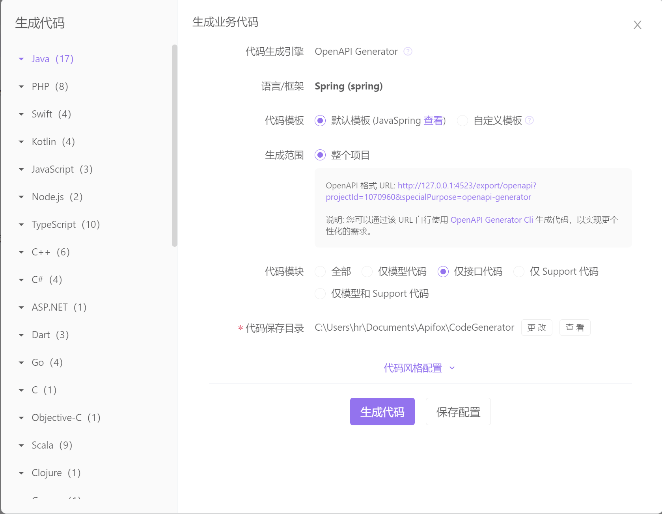
Task: Choose the 全部 code module radio
Action: [320, 272]
